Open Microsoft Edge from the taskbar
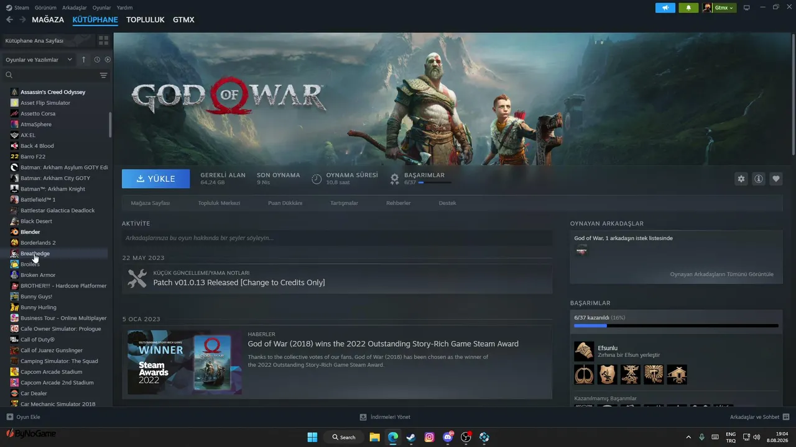The image size is (796, 447). (393, 437)
